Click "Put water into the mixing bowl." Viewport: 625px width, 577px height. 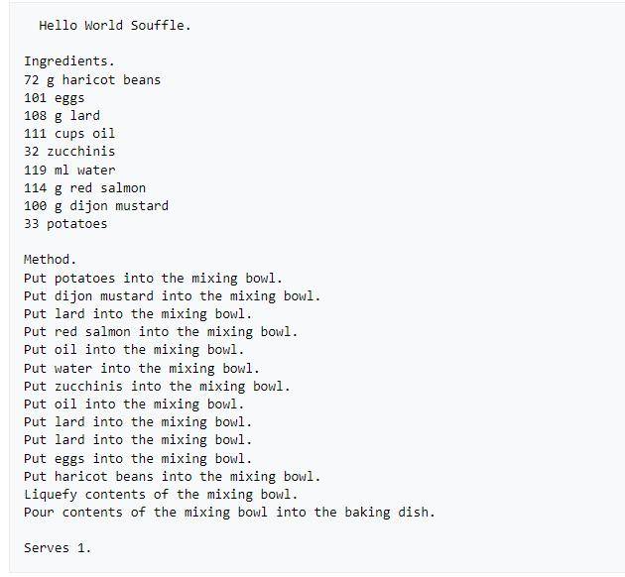pyautogui.click(x=142, y=369)
